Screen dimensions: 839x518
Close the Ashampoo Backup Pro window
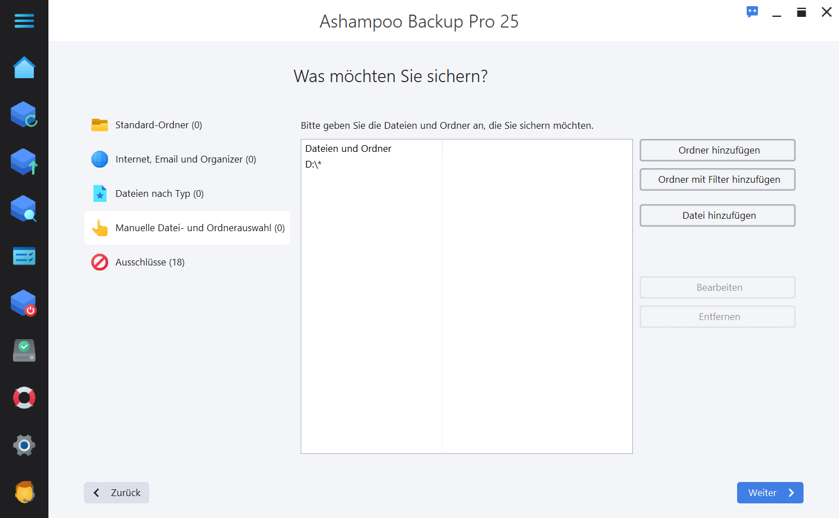(x=826, y=12)
